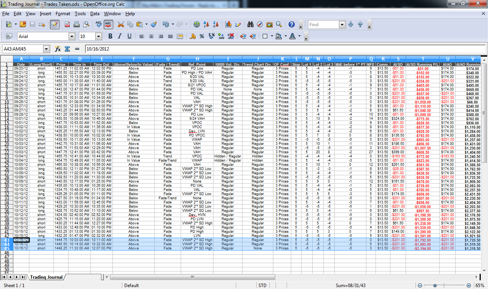Image resolution: width=488 pixels, height=289 pixels.
Task: Add a decimal place
Action: pos(221,37)
